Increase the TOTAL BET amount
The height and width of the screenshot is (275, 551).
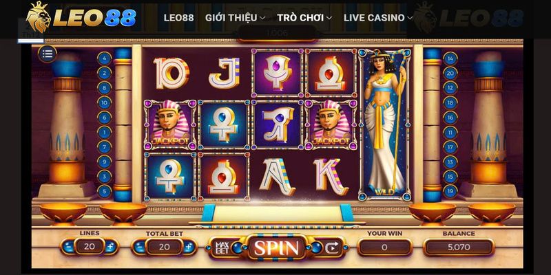pos(189,247)
